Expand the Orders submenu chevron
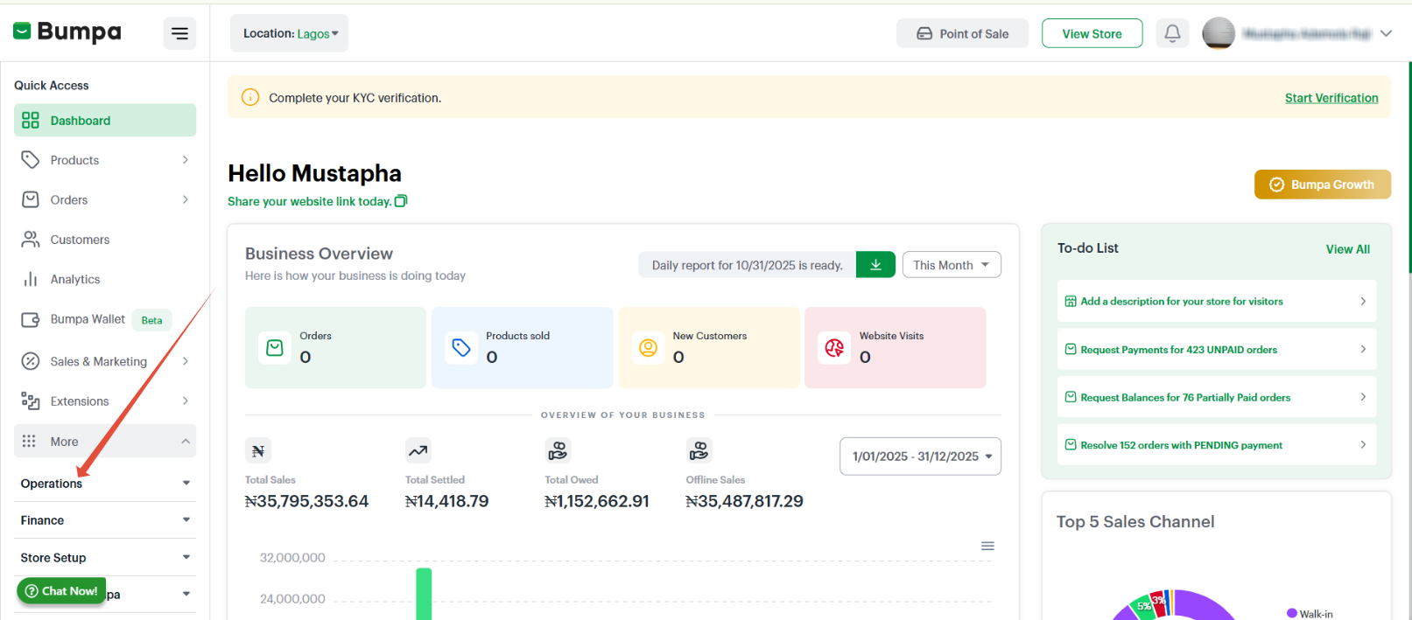This screenshot has height=620, width=1412. (x=186, y=199)
